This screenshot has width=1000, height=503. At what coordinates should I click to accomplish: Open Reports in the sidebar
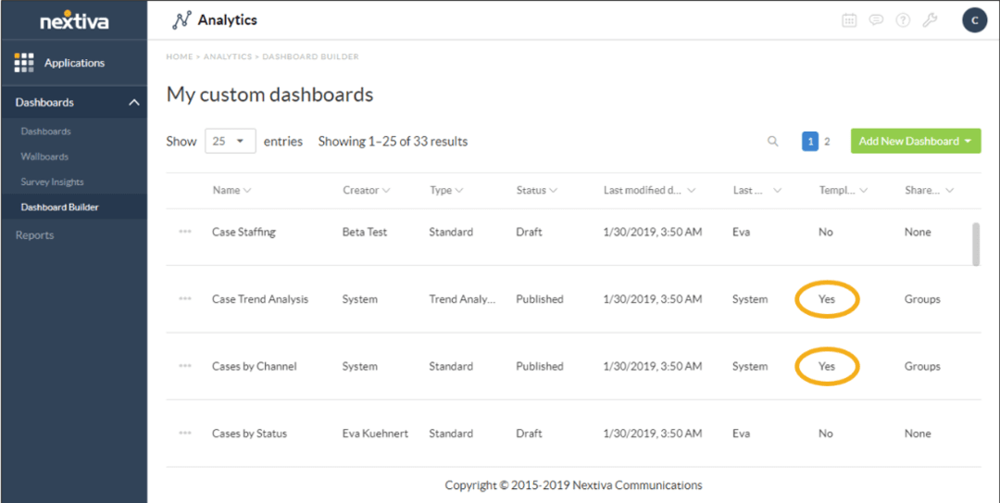(34, 235)
